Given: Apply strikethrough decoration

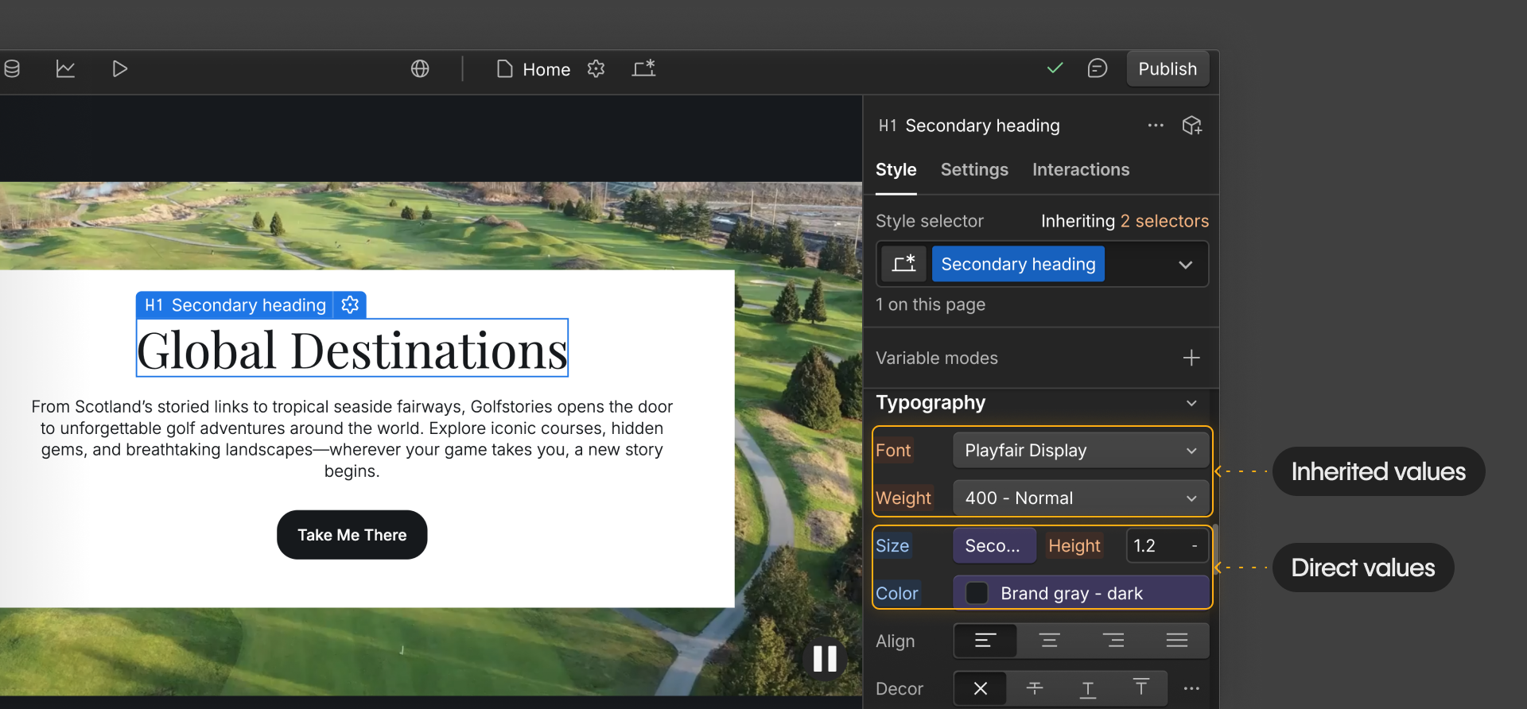Looking at the screenshot, I should point(1035,688).
